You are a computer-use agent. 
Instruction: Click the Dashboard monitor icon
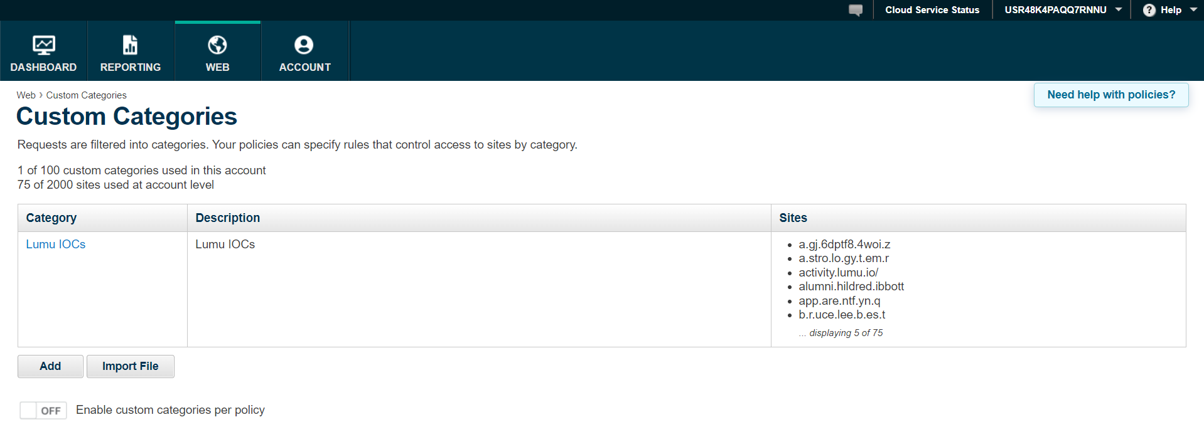tap(43, 45)
